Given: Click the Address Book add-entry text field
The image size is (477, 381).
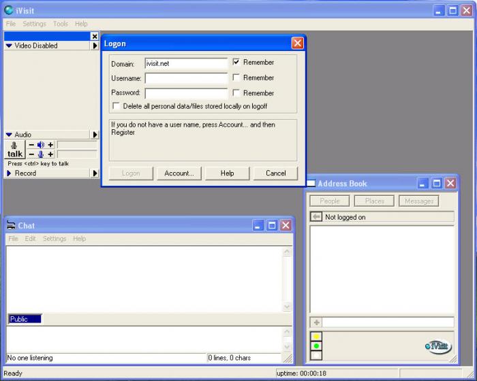Looking at the screenshot, I should [388, 322].
